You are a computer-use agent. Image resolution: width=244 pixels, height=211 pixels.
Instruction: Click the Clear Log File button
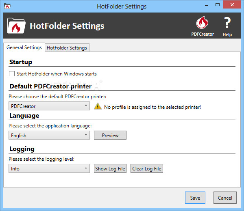(x=147, y=168)
